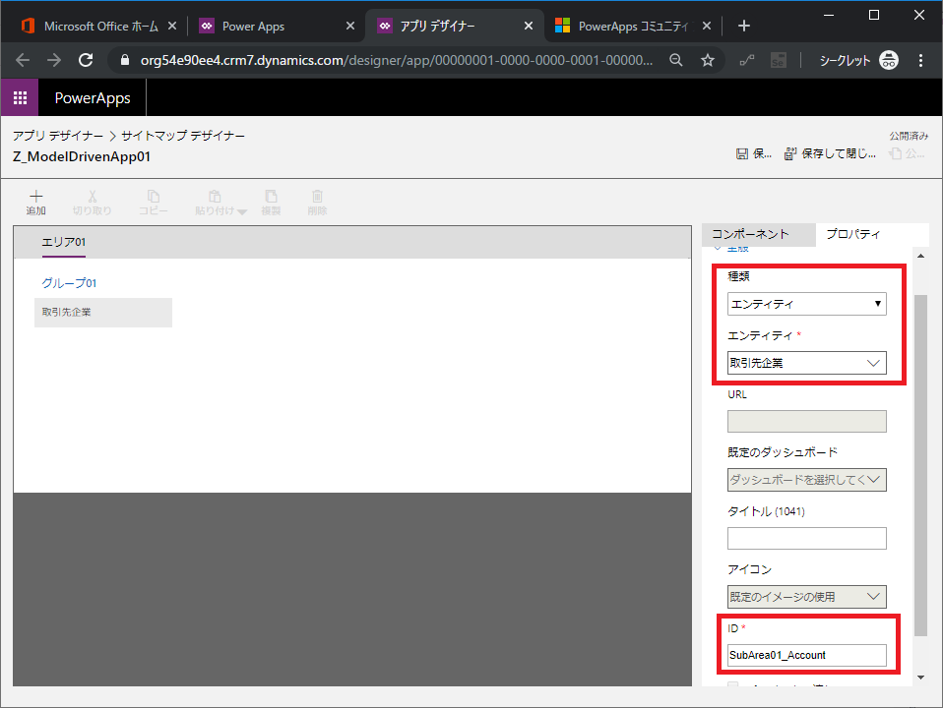
Task: Go back to the previous browser page
Action: 23,60
